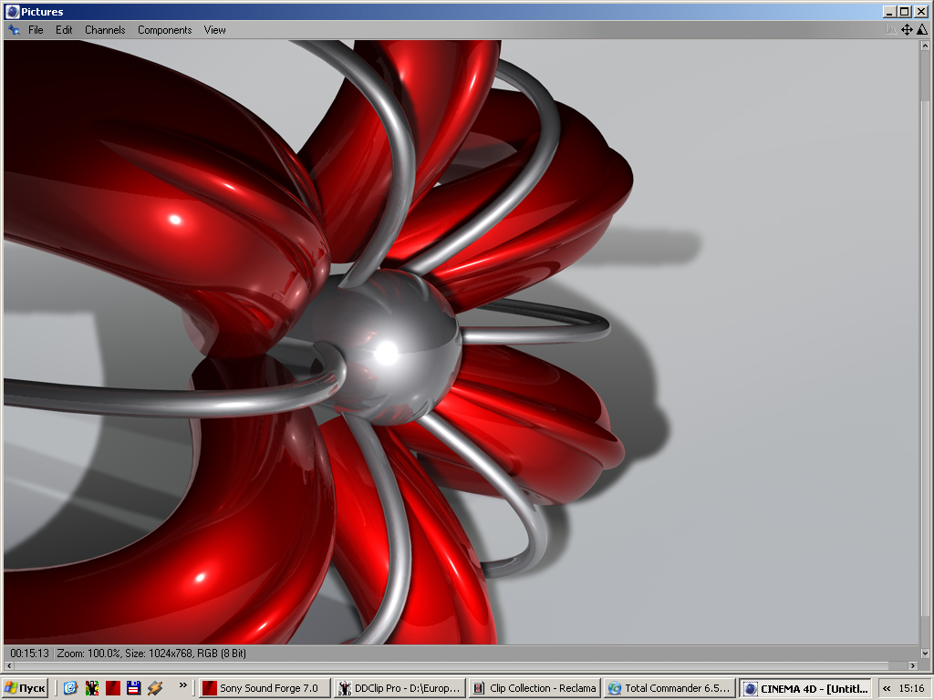Screen dimensions: 934x700
Task: Click the Cinema 4D icon in title bar
Action: click(12, 12)
